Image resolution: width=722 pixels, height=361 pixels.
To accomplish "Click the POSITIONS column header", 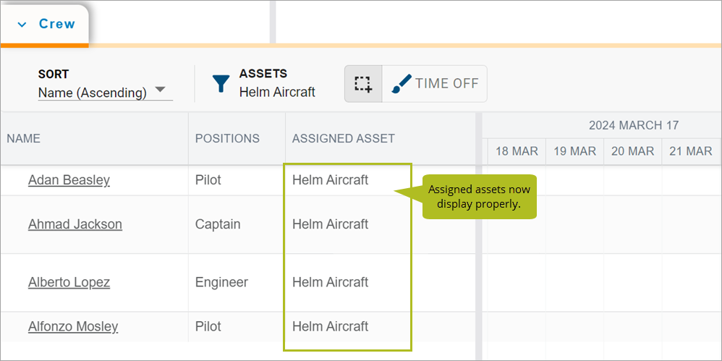I will click(227, 139).
